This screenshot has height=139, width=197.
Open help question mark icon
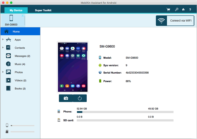(190, 10)
